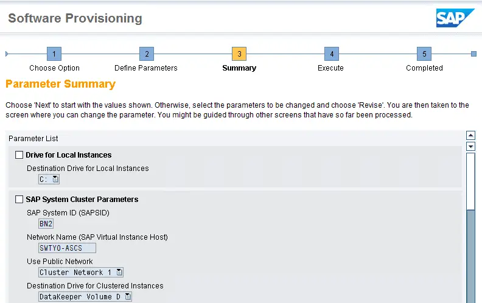This screenshot has height=303, width=482.
Task: Click the roadmap start arrow marker
Action: tap(7, 54)
